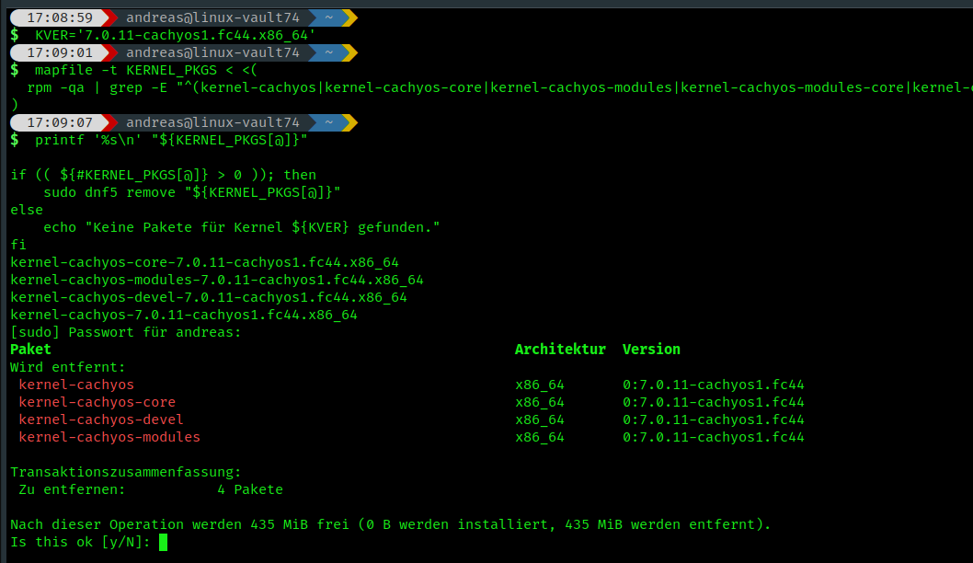Image resolution: width=973 pixels, height=563 pixels.
Task: Click output line kernel-cachyos-devel-7.0.11-cachyos1.fc44.x86_64
Action: click(209, 297)
